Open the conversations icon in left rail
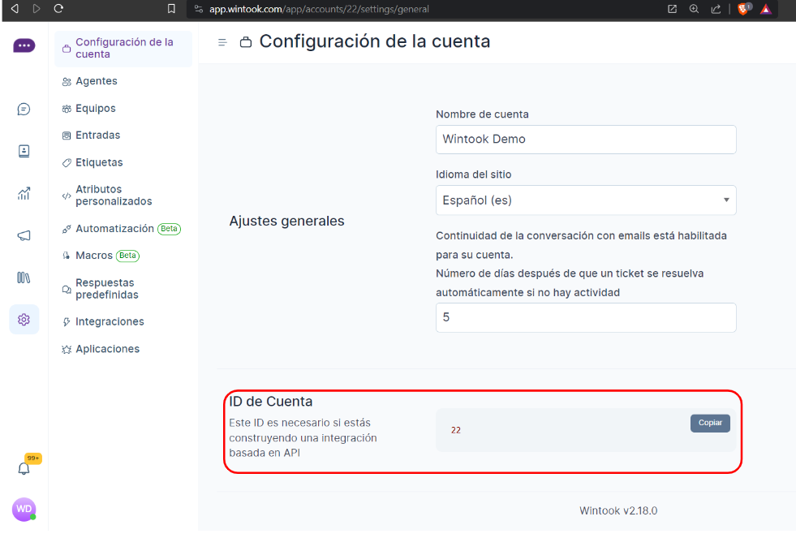This screenshot has height=538, width=796. 24,109
